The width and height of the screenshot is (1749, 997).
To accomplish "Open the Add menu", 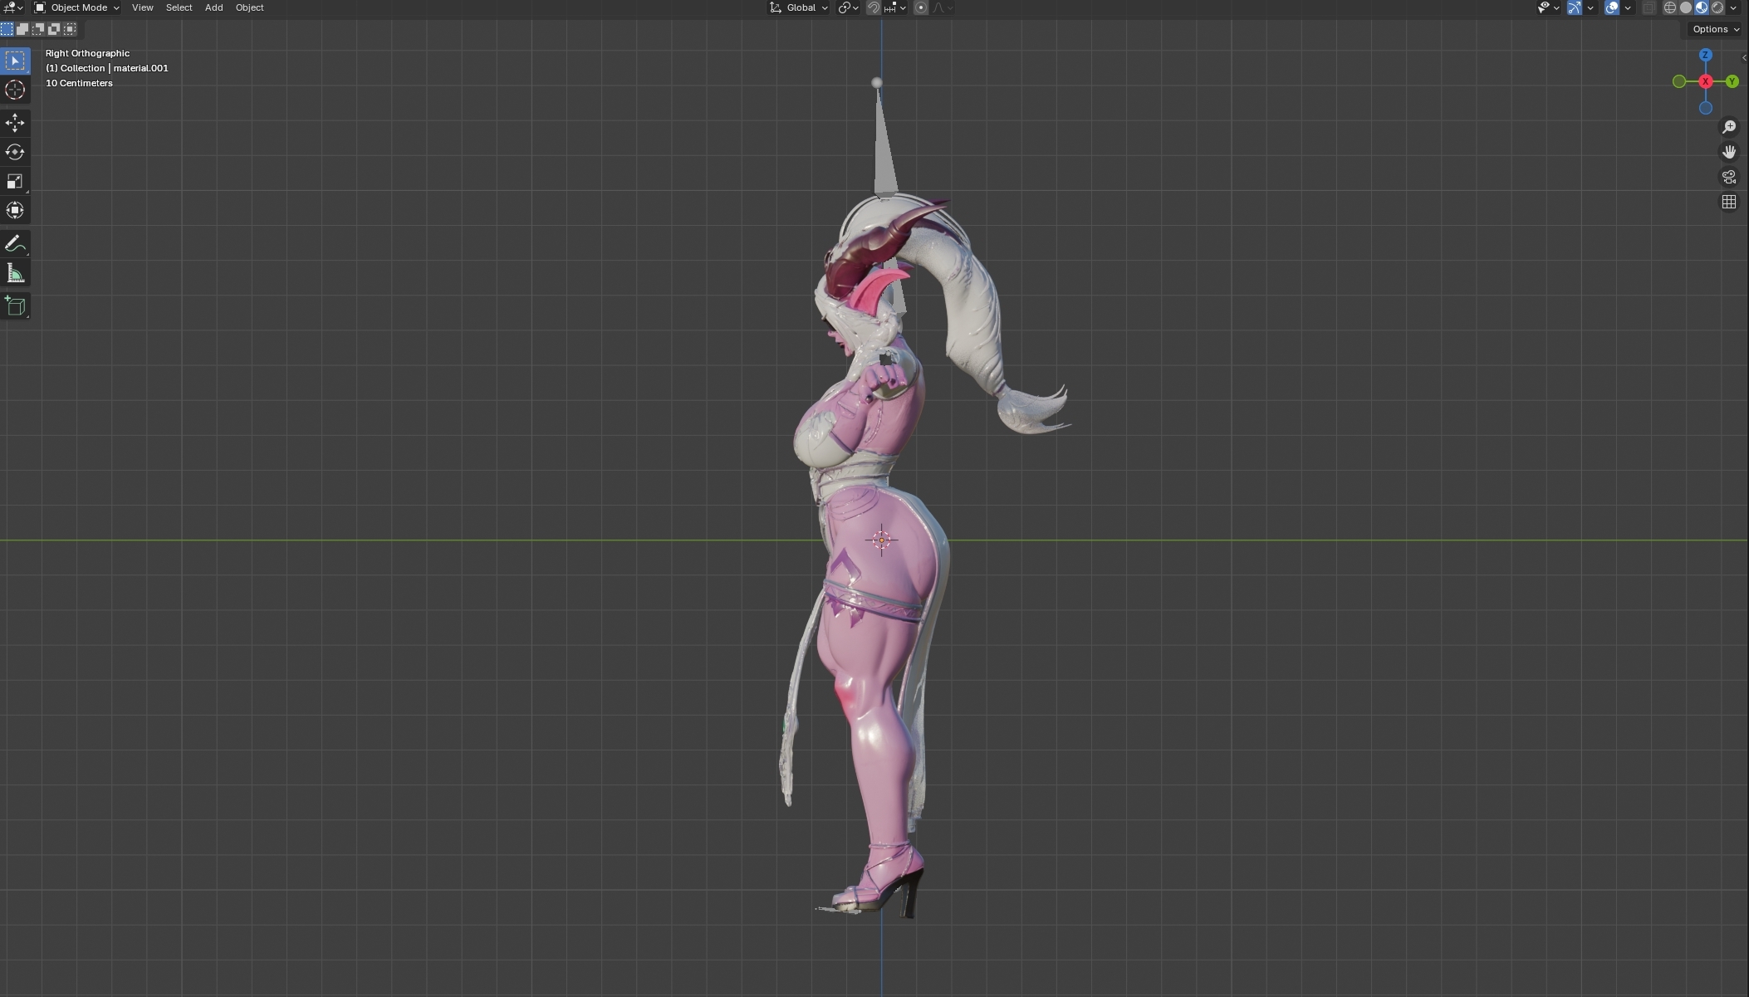I will pos(213,7).
